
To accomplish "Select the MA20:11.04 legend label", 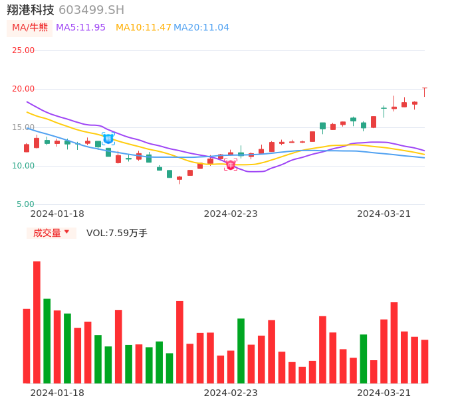I will [201, 28].
